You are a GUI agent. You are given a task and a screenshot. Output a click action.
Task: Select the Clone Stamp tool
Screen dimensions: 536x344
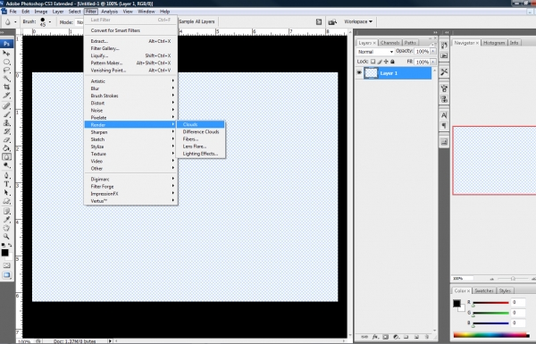pyautogui.click(x=6, y=123)
